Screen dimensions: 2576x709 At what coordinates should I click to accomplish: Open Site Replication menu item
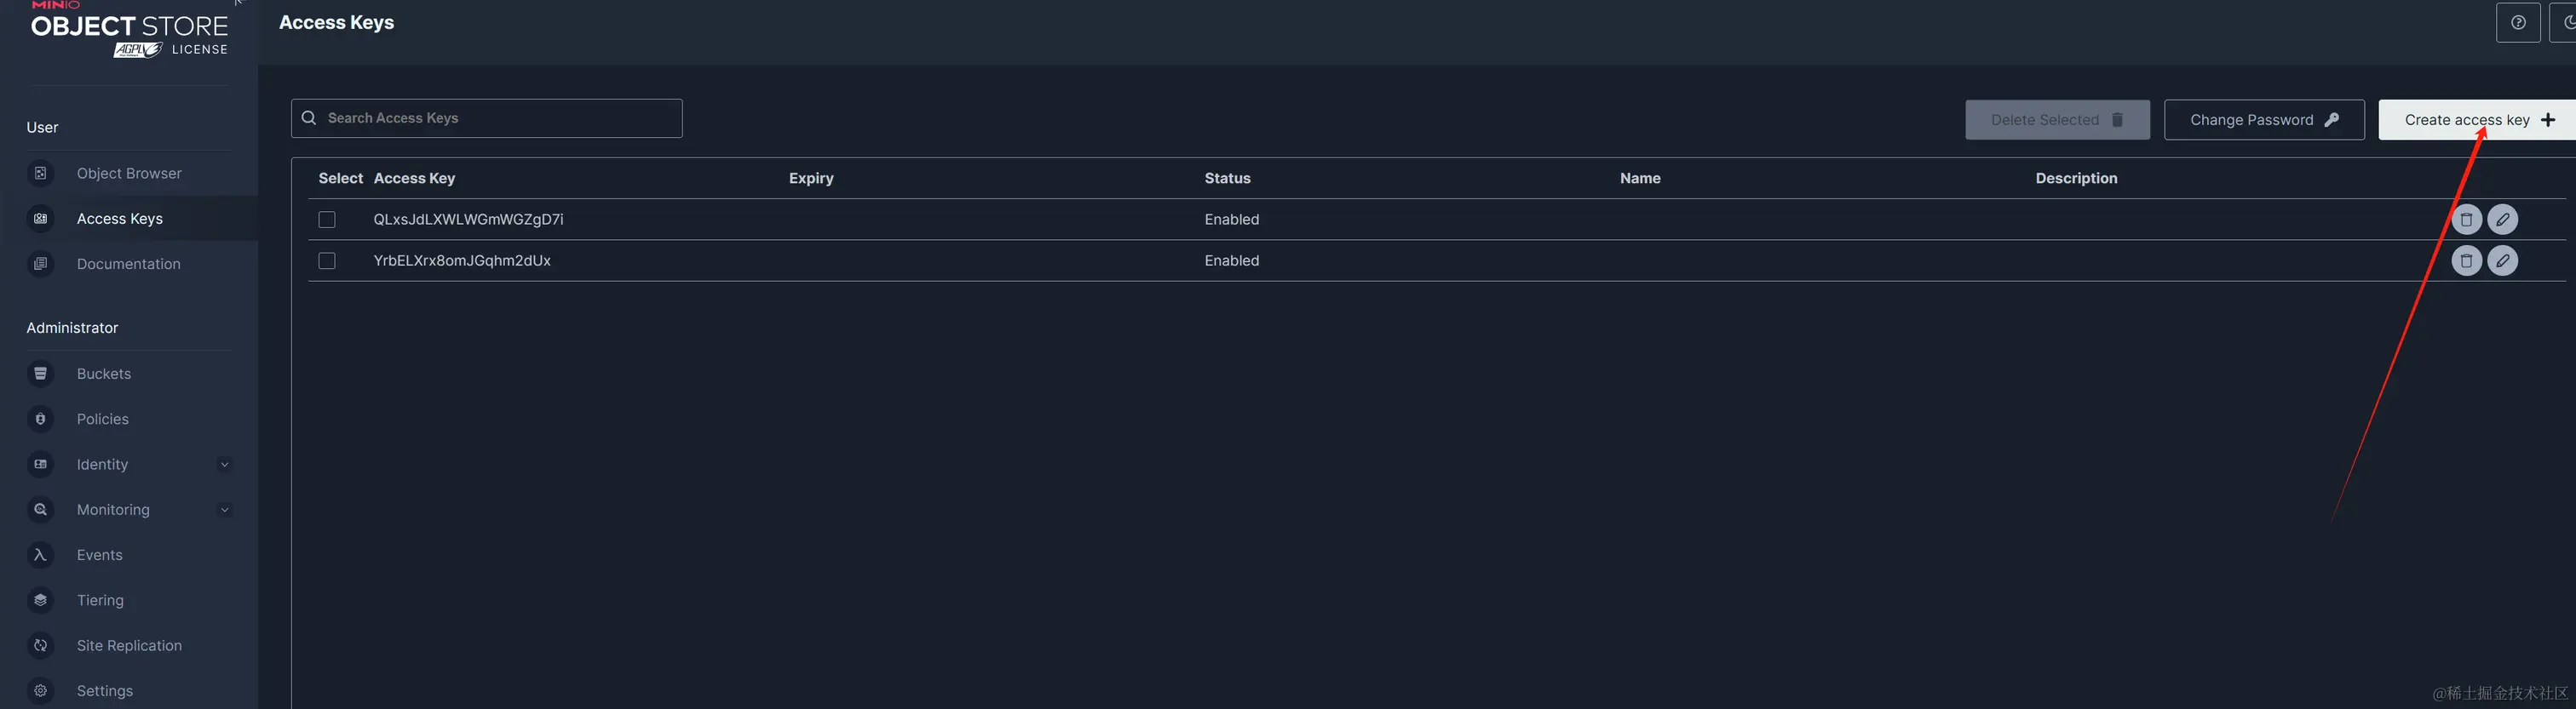(129, 645)
